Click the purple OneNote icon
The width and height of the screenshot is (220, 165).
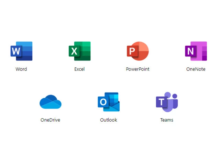196,51
